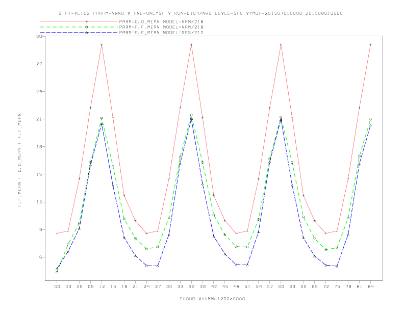404x312 pixels.
Task: Click x-axis forecast hour label 69
Action: (x=315, y=287)
